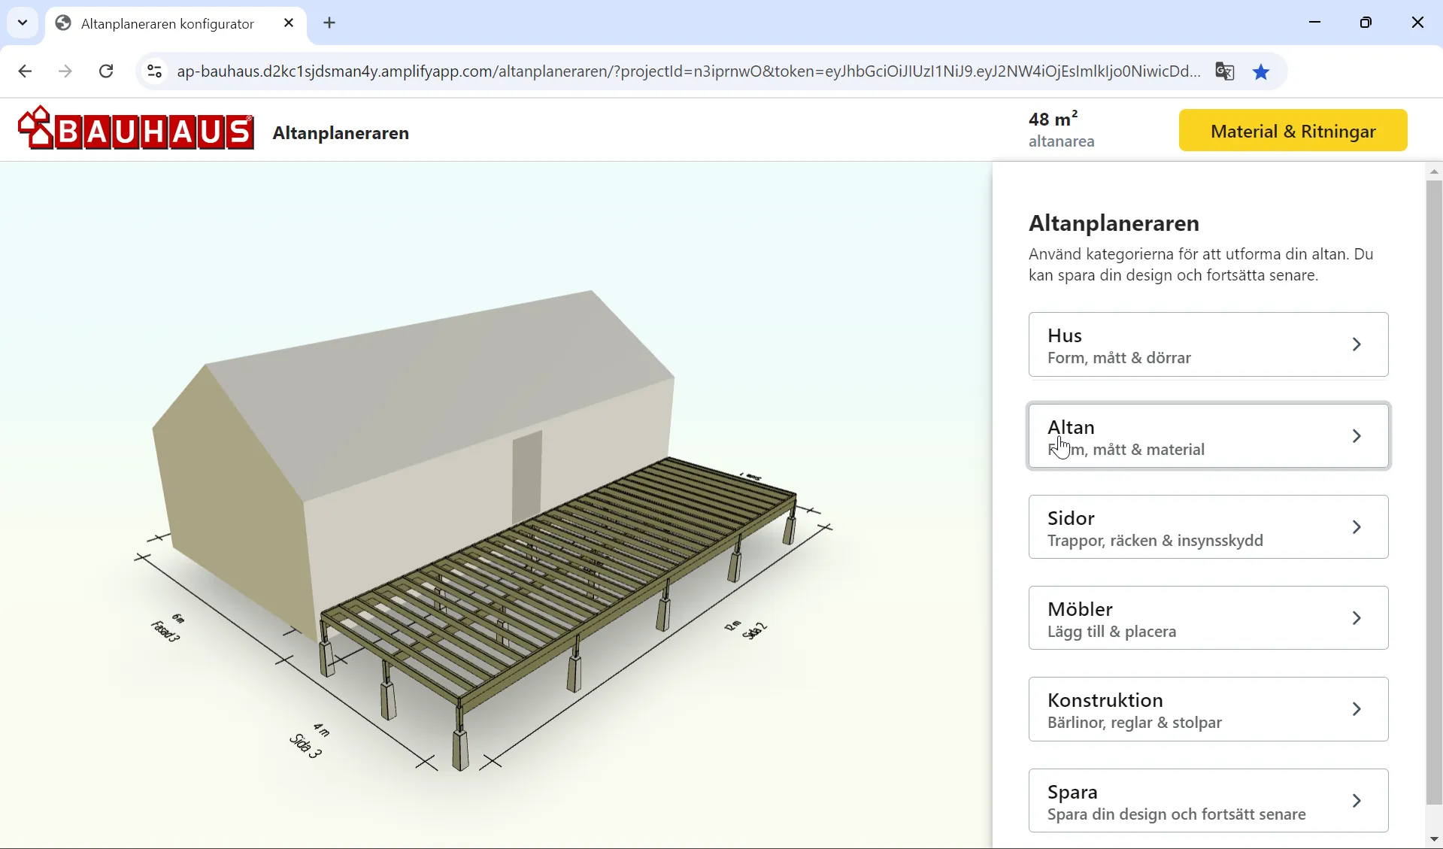Open the Altan category card
This screenshot has width=1443, height=849.
[x=1208, y=436]
